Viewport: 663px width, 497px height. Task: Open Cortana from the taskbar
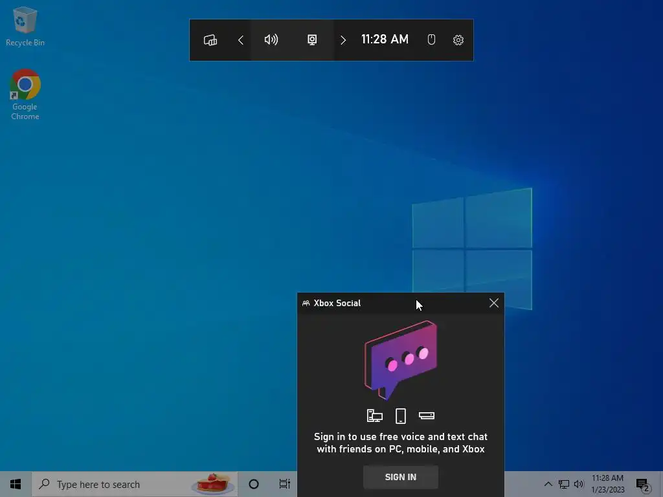click(x=254, y=484)
